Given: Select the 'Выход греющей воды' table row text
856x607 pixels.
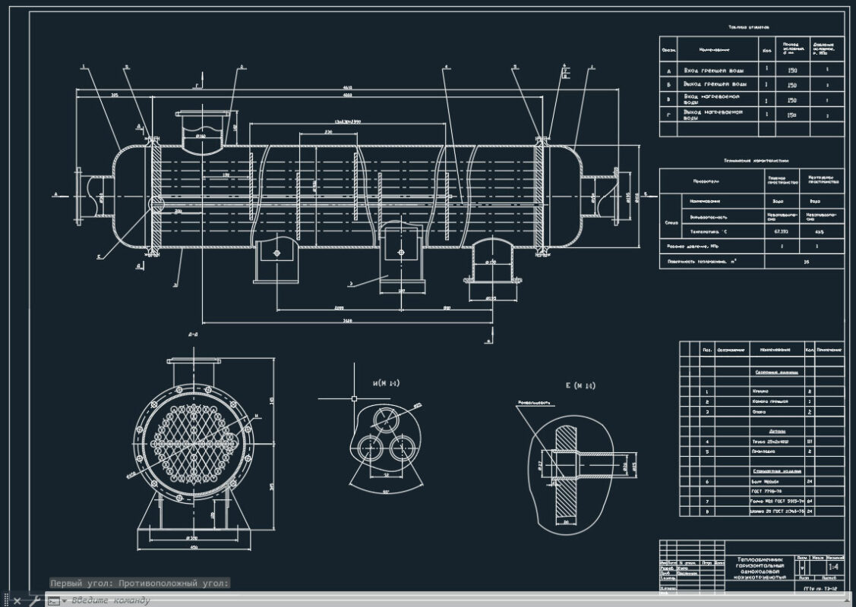Looking at the screenshot, I should [x=715, y=84].
